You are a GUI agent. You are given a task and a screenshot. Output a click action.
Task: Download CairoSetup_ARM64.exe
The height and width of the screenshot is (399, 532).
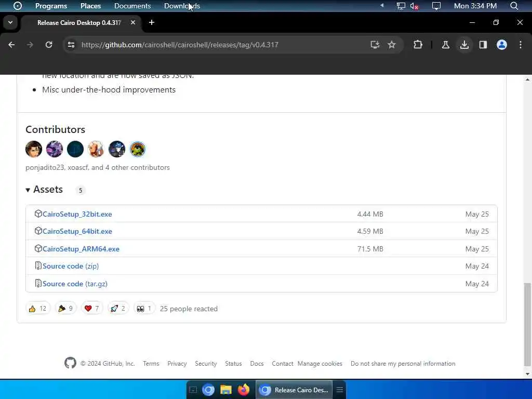pyautogui.click(x=81, y=249)
